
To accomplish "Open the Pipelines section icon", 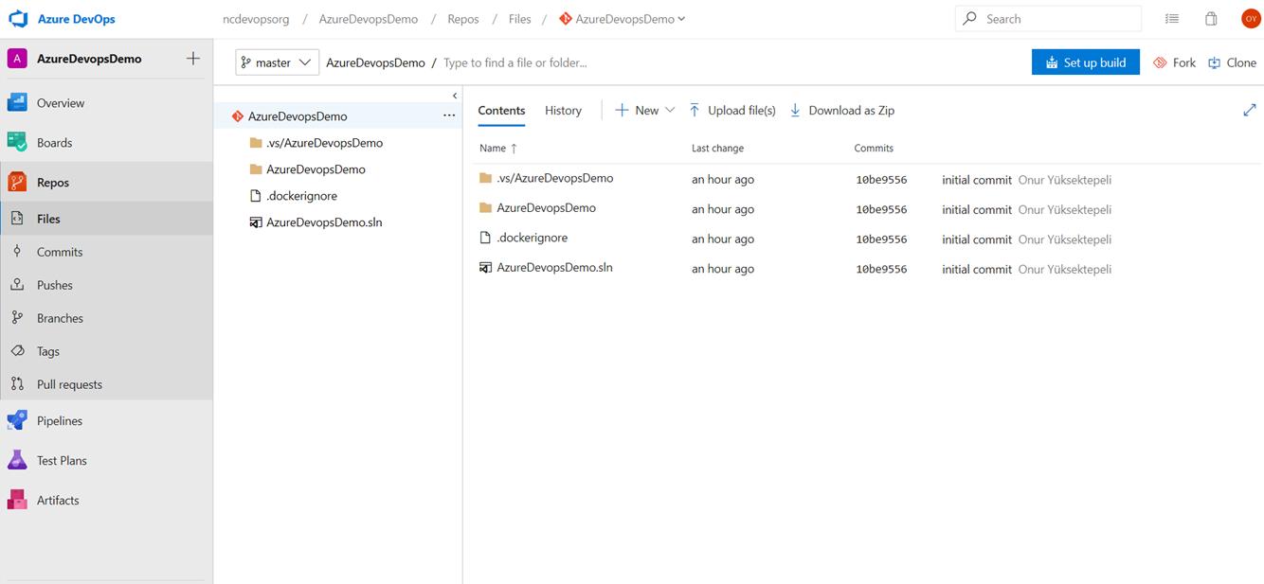I will point(17,420).
